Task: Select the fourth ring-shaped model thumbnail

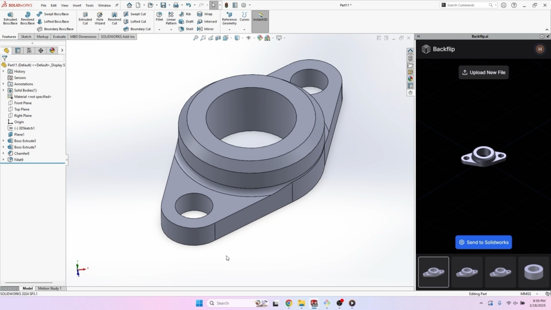Action: tap(533, 272)
